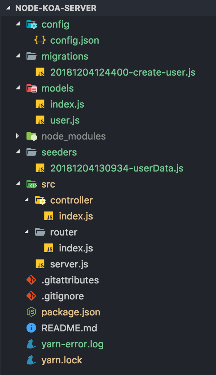
Task: Open .gitattributes file
Action: click(x=70, y=280)
